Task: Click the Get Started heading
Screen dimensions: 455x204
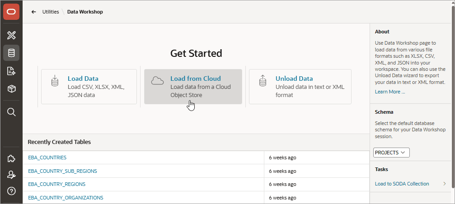Action: 196,53
